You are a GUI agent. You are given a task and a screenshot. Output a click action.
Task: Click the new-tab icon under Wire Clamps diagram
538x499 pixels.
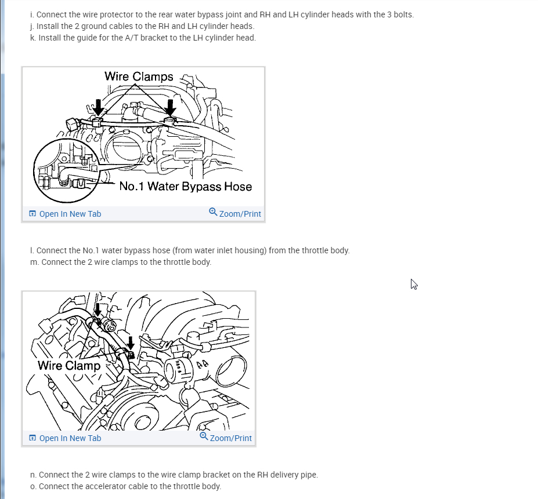point(33,213)
